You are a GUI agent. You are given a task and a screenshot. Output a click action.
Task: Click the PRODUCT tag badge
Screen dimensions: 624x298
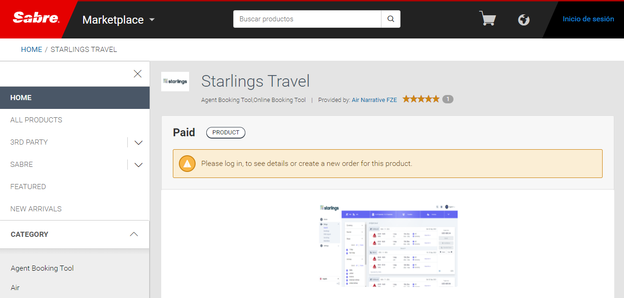[x=226, y=133]
